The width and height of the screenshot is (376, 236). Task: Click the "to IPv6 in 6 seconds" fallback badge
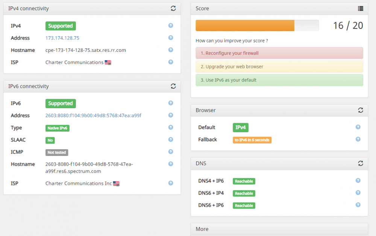pyautogui.click(x=252, y=140)
